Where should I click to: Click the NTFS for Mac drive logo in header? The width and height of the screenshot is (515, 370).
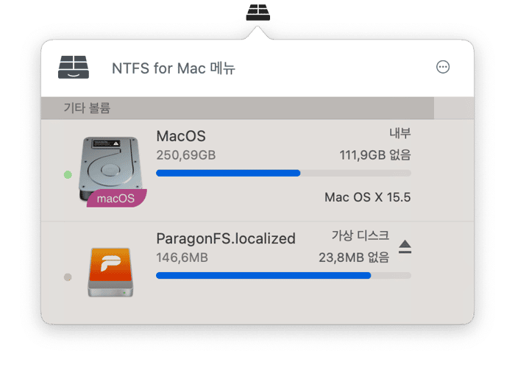pos(74,67)
